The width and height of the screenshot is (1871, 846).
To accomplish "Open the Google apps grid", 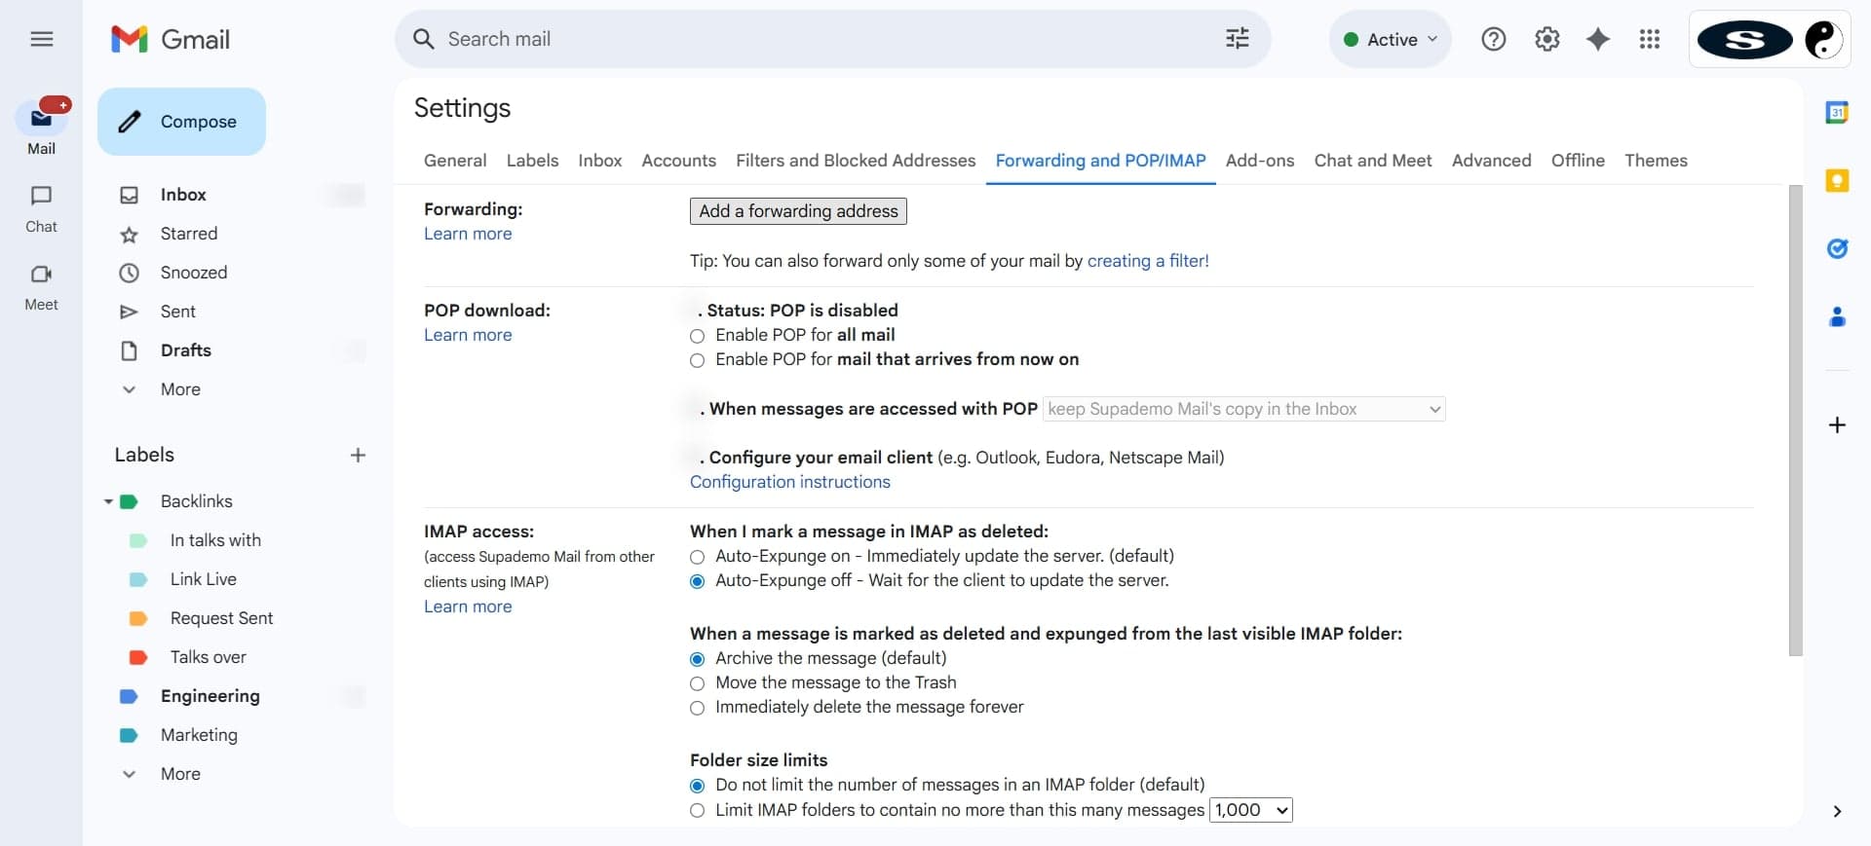I will [1649, 39].
